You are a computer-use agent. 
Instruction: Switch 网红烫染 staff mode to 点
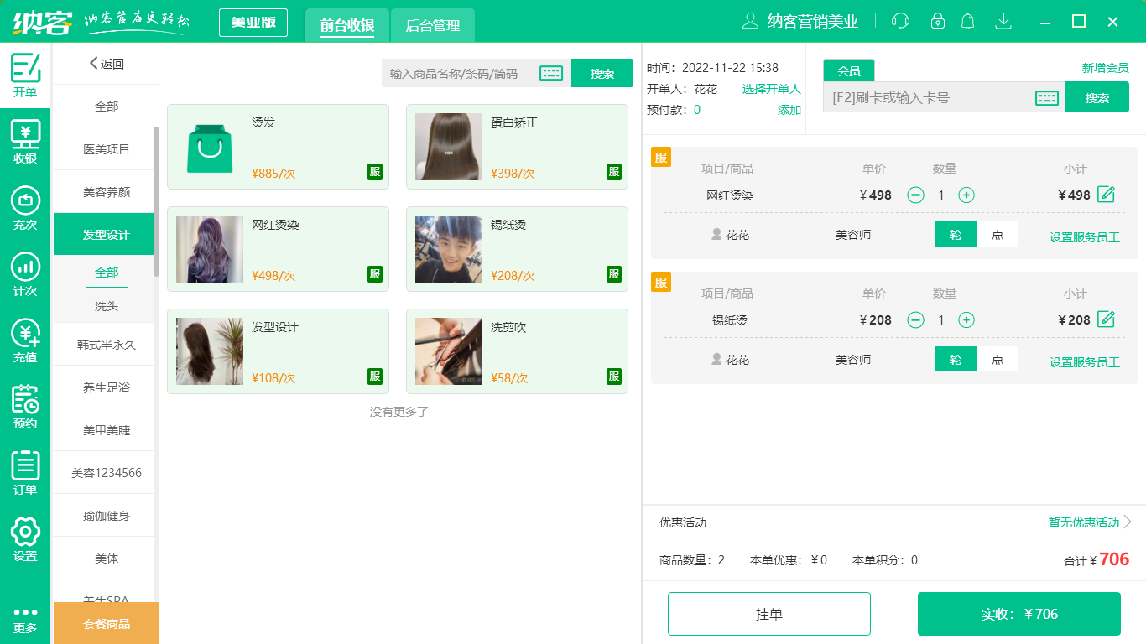(998, 235)
